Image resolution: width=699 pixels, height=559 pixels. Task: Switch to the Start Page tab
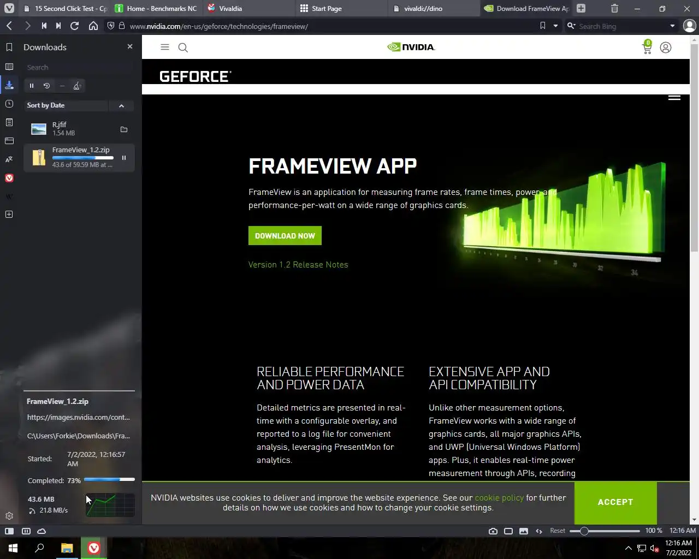click(341, 8)
